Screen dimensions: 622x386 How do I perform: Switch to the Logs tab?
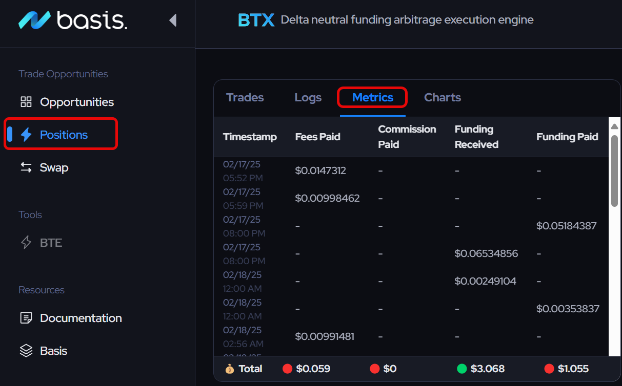tap(308, 97)
